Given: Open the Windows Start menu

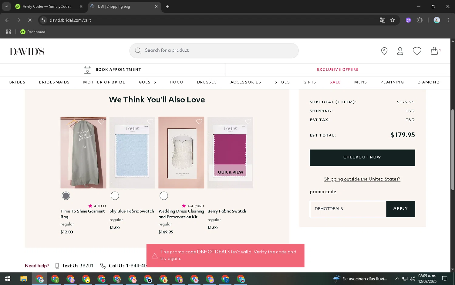Looking at the screenshot, I should pos(8,279).
